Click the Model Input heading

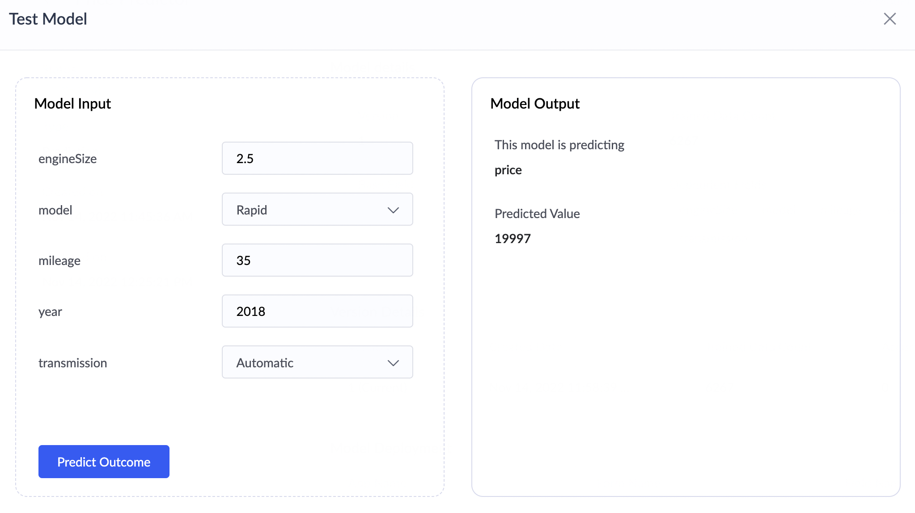72,104
